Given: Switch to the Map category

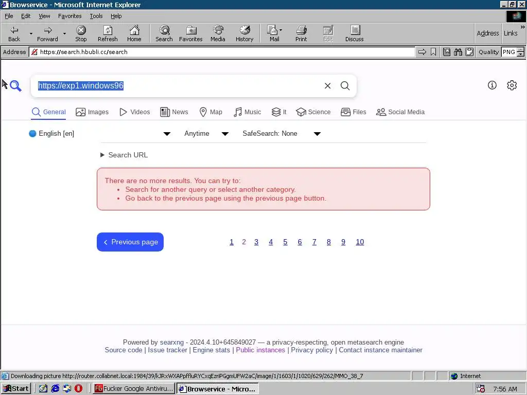Looking at the screenshot, I should point(210,112).
